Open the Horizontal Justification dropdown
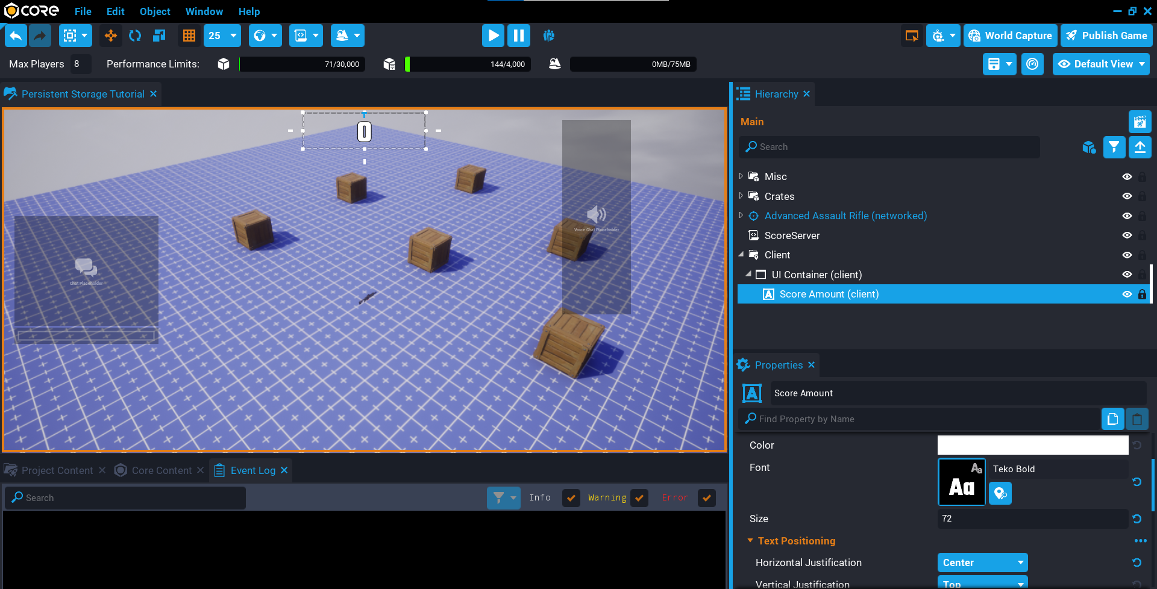The image size is (1157, 589). point(982,563)
